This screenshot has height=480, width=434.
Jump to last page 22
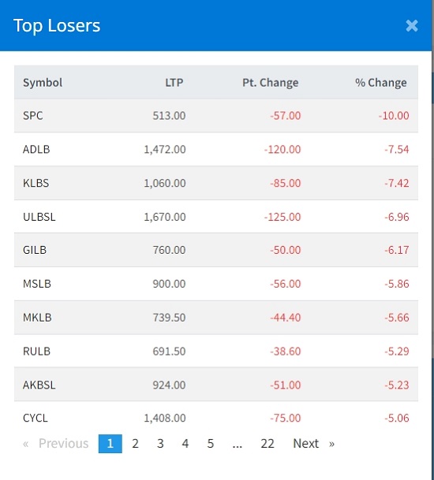point(268,444)
